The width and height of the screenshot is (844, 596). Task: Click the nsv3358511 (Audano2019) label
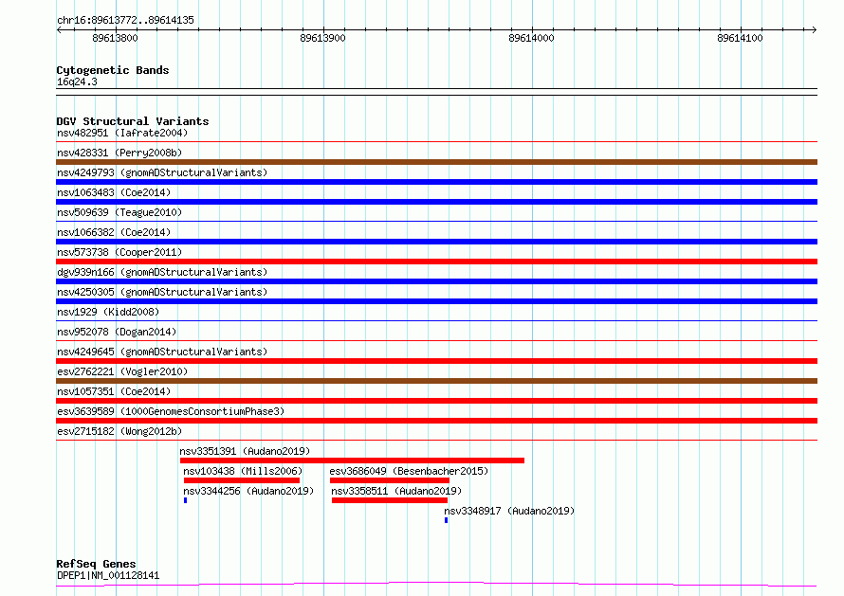tap(396, 491)
